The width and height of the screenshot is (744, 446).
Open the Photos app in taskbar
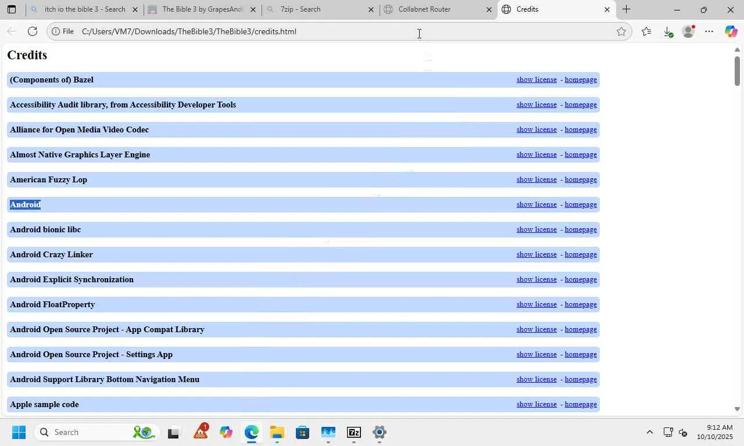click(328, 432)
